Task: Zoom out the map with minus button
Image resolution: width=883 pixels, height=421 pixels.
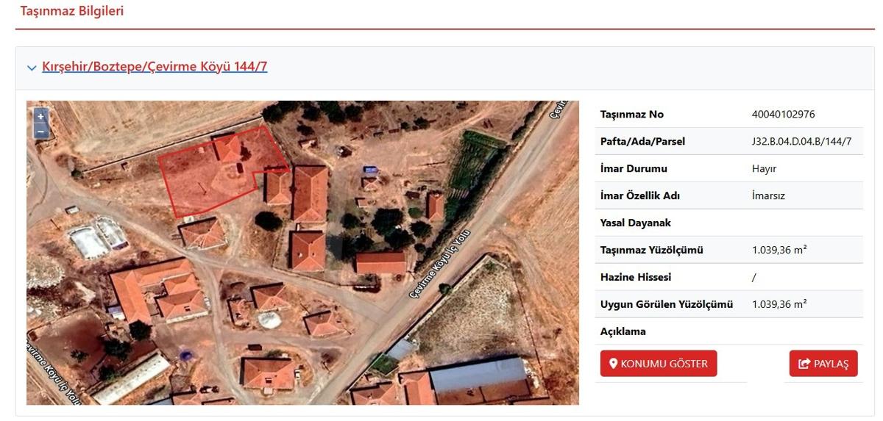Action: click(x=40, y=132)
